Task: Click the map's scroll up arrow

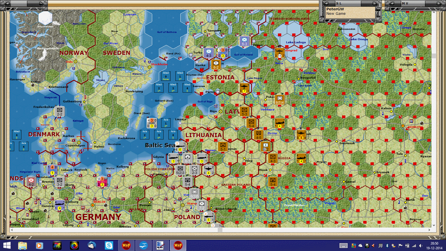Action: click(434, 12)
